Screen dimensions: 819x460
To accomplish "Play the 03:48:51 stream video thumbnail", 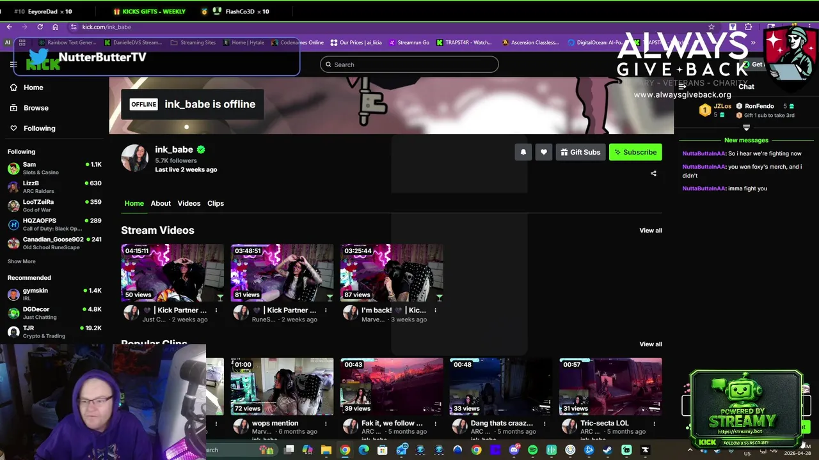I will point(282,273).
